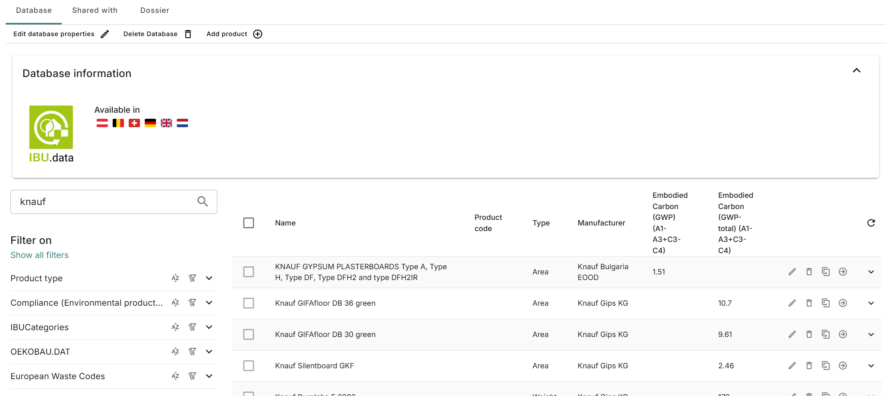Screen dimensions: 889x396
Task: Collapse the Database information panel
Action: click(x=857, y=71)
